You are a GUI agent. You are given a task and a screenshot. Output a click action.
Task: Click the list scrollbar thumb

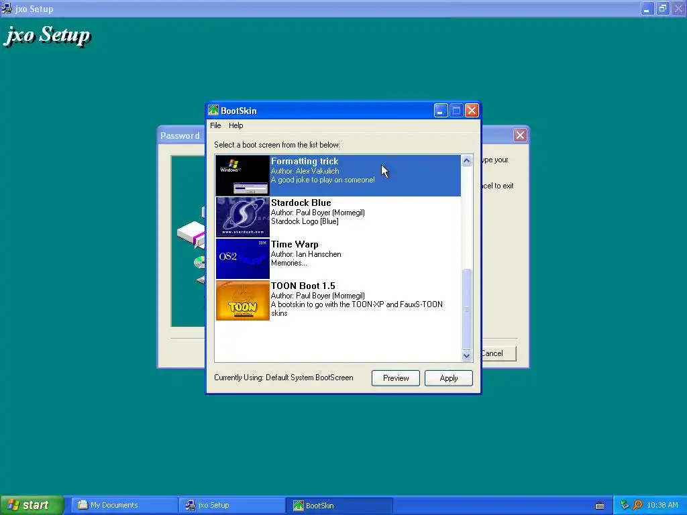tap(467, 309)
